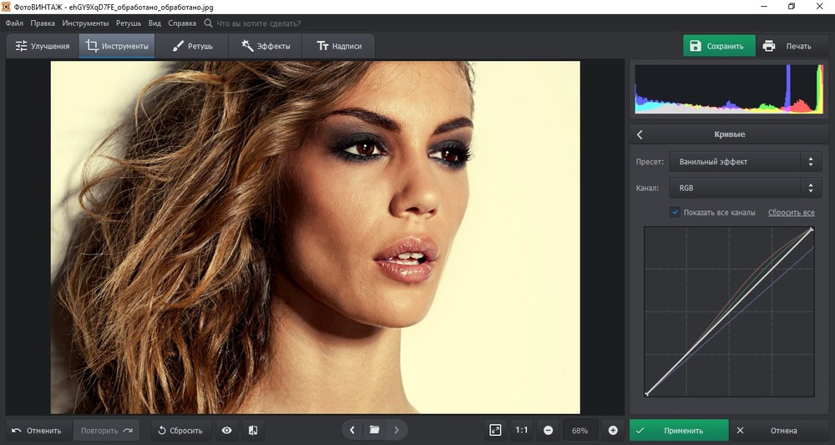Click the ФотоВИНТАЖ app icon in title bar
835x445 pixels.
[x=6, y=8]
